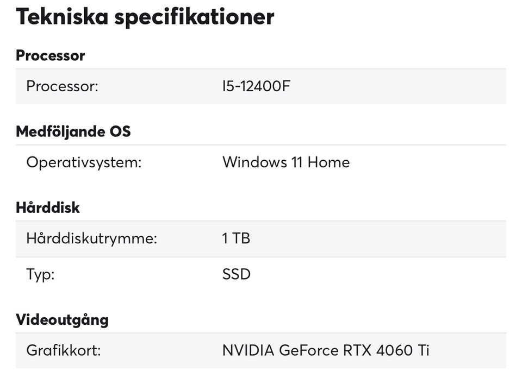
Task: Click the "Typ:" row label
Action: 40,274
